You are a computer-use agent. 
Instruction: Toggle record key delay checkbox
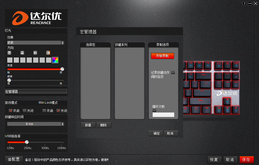pos(173,72)
